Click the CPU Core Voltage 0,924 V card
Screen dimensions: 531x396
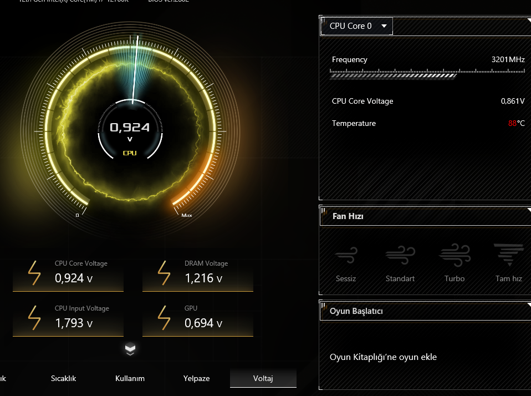tap(68, 275)
